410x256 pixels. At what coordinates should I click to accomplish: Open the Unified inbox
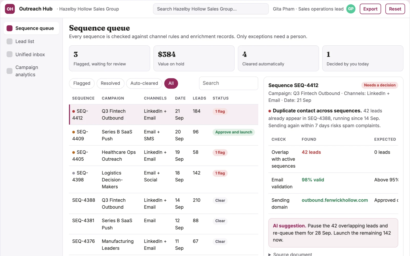point(31,54)
